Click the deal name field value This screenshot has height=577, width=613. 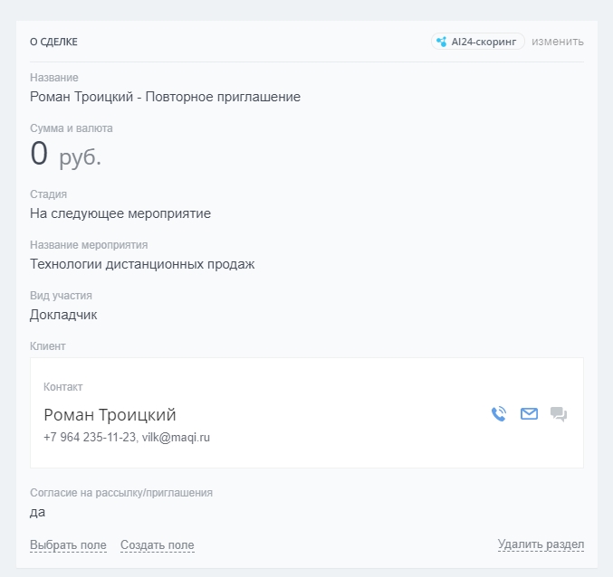tap(165, 97)
